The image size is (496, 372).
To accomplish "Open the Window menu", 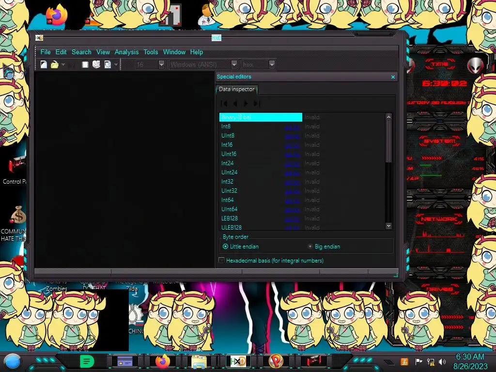I will tap(174, 52).
